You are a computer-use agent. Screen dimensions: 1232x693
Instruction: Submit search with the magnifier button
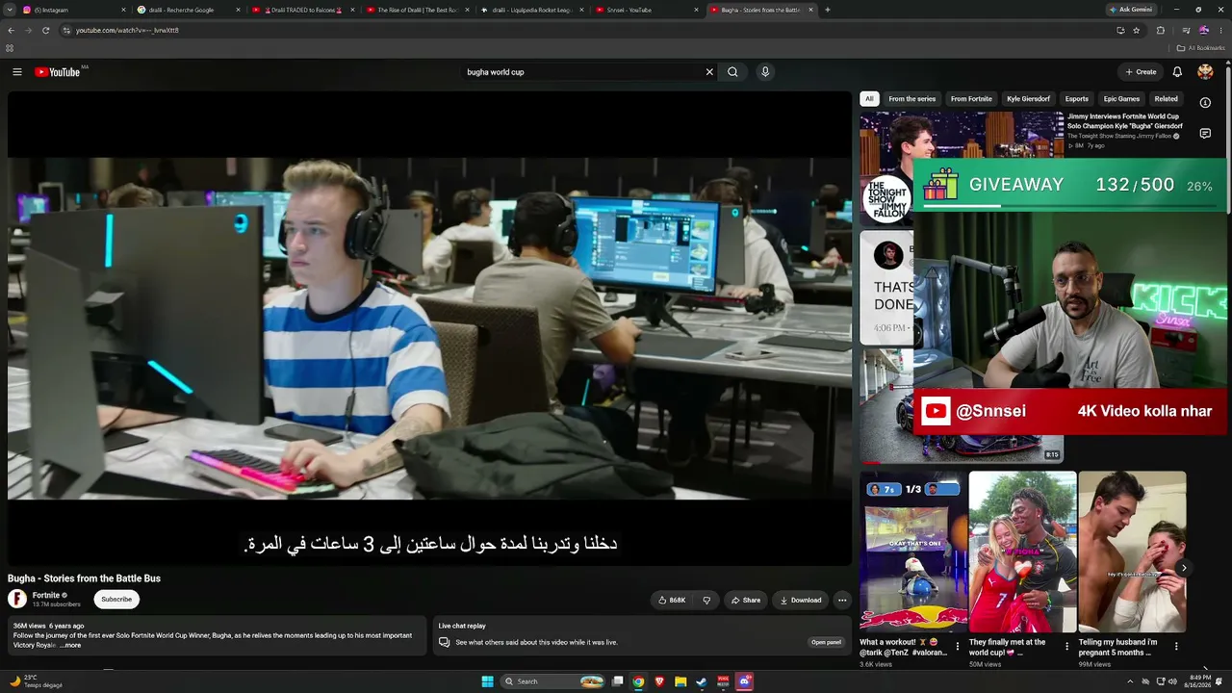[732, 72]
